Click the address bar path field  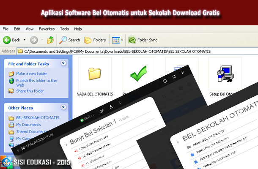(137, 52)
